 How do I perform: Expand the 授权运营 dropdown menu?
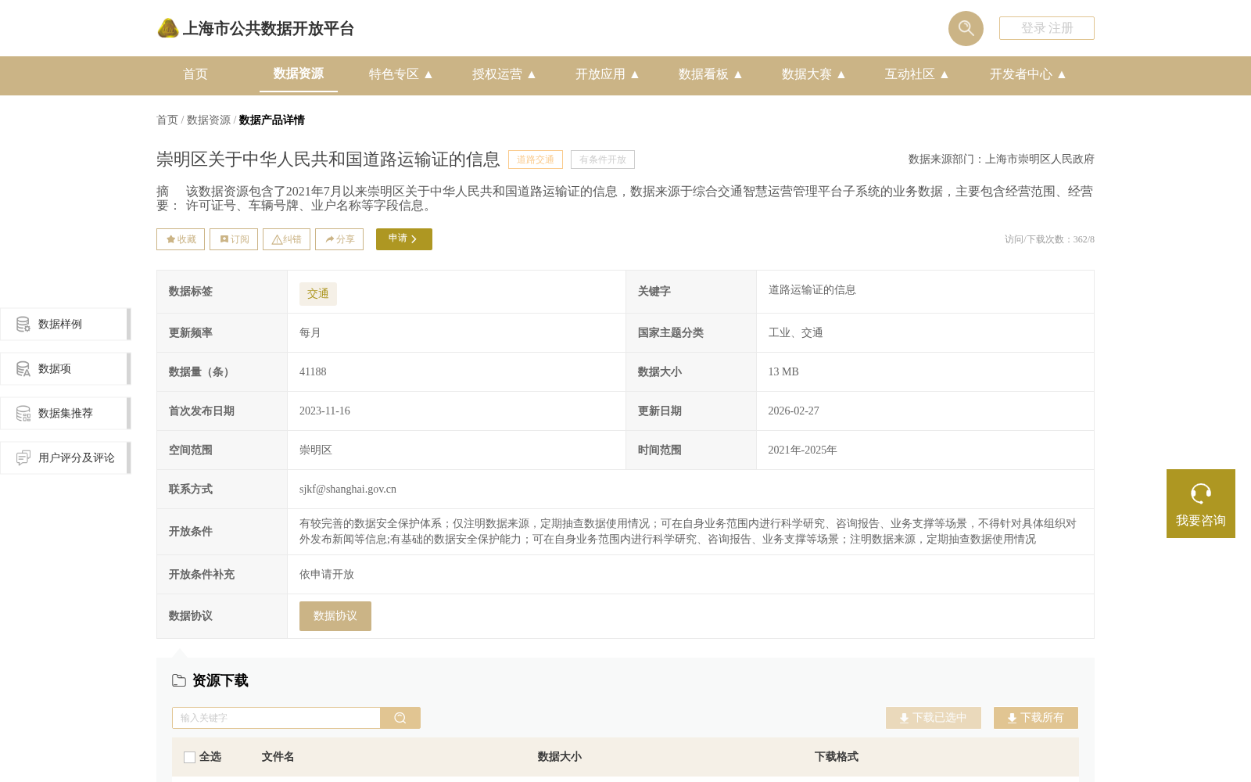(504, 74)
